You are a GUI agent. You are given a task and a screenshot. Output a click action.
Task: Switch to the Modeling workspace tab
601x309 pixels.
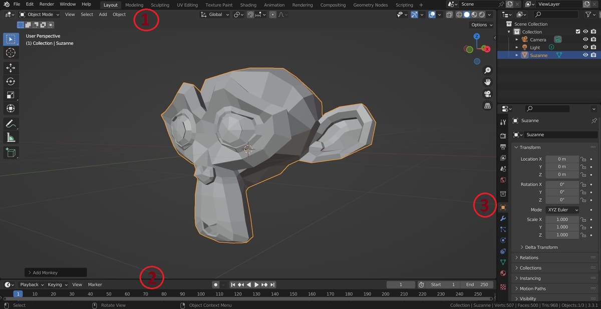pos(134,5)
